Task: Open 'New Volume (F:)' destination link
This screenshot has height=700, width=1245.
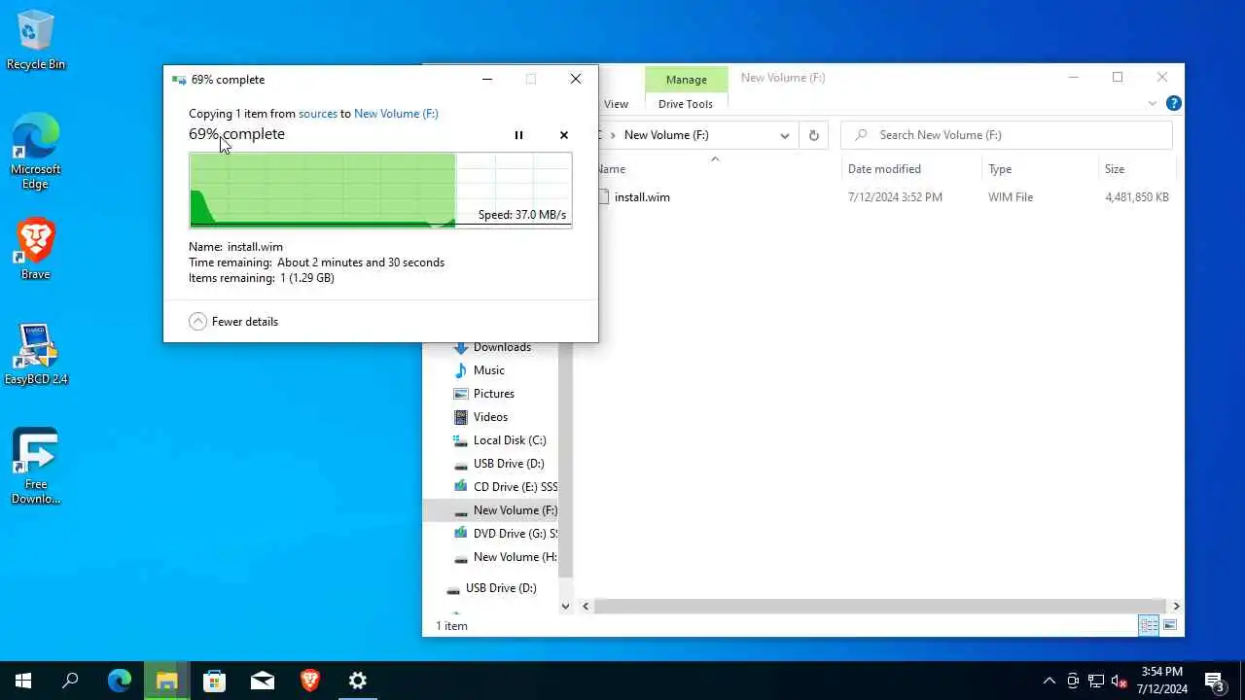Action: [x=396, y=114]
